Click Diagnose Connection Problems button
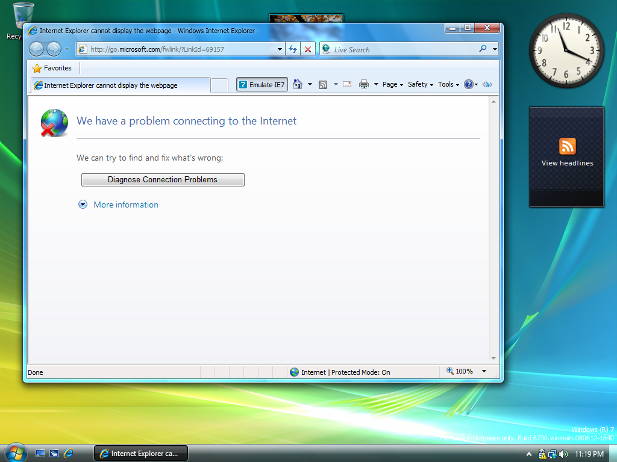617x462 pixels. click(163, 180)
